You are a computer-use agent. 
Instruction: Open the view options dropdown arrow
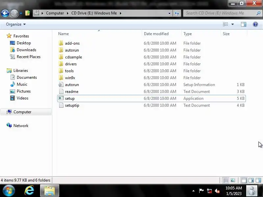click(x=232, y=24)
